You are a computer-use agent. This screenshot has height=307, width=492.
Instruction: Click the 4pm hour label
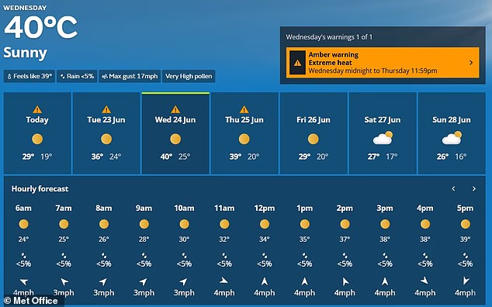pyautogui.click(x=425, y=209)
